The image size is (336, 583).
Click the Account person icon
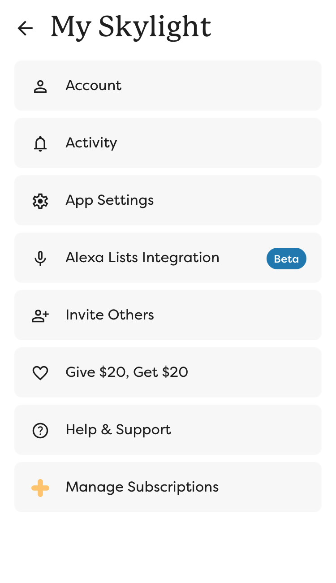40,86
